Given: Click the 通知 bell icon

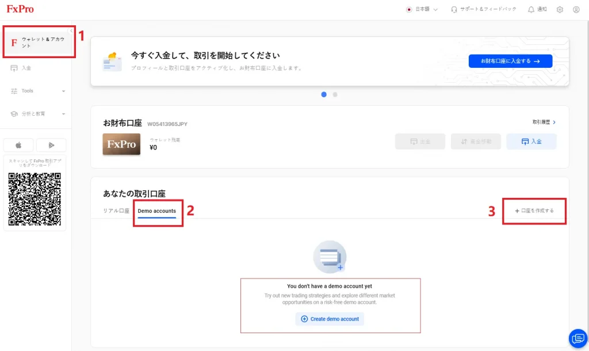Looking at the screenshot, I should (x=531, y=10).
